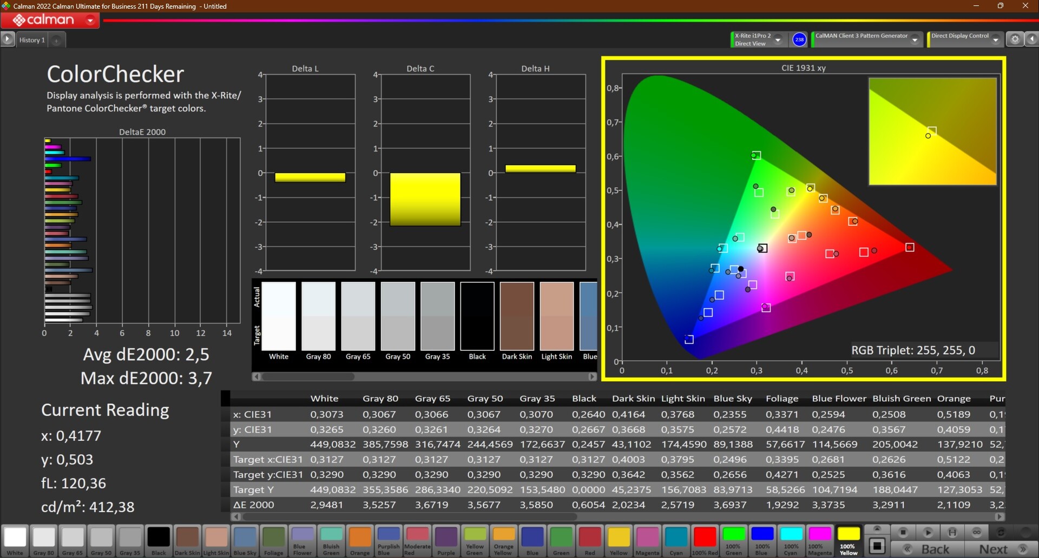This screenshot has width=1039, height=558.
Task: Click the stop measurement button
Action: 903,533
